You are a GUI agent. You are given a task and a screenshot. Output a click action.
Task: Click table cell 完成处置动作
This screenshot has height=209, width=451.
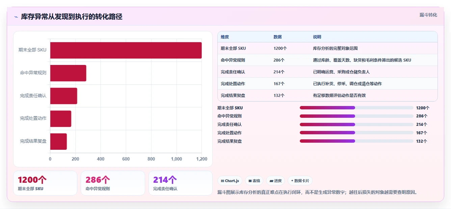pyautogui.click(x=233, y=84)
